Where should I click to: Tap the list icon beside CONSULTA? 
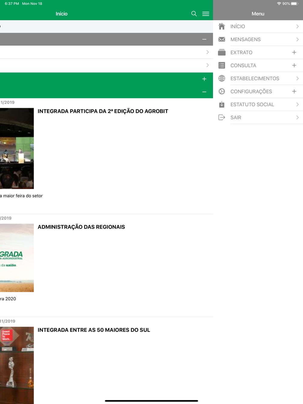tap(222, 65)
